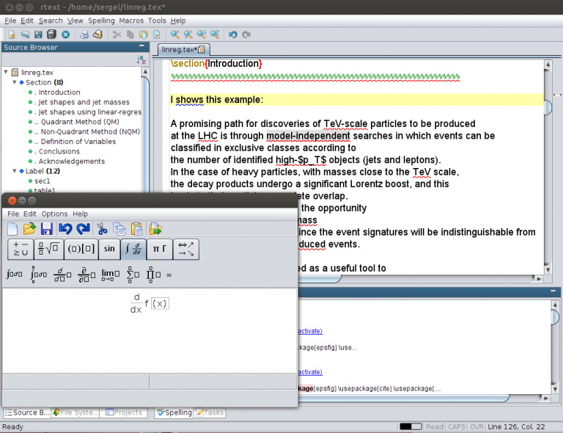Collapse the Label (12) tree node
The image size is (563, 433).
[x=15, y=171]
